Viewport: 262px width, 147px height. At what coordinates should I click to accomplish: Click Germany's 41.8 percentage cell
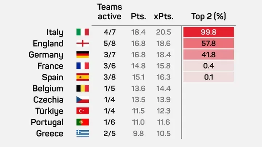(x=209, y=55)
